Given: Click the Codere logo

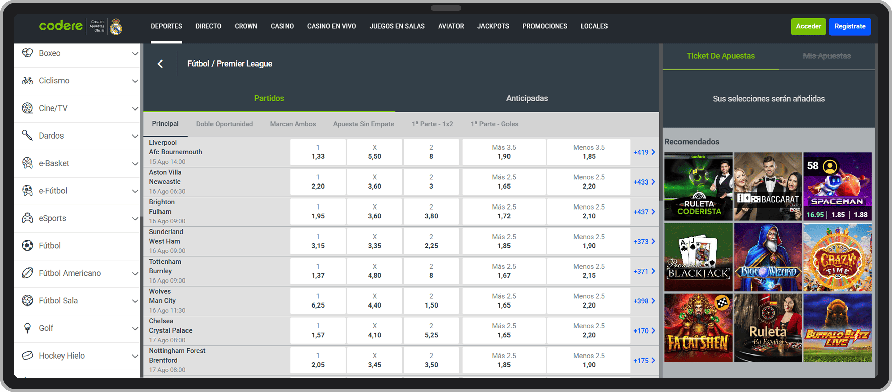Looking at the screenshot, I should [x=61, y=26].
